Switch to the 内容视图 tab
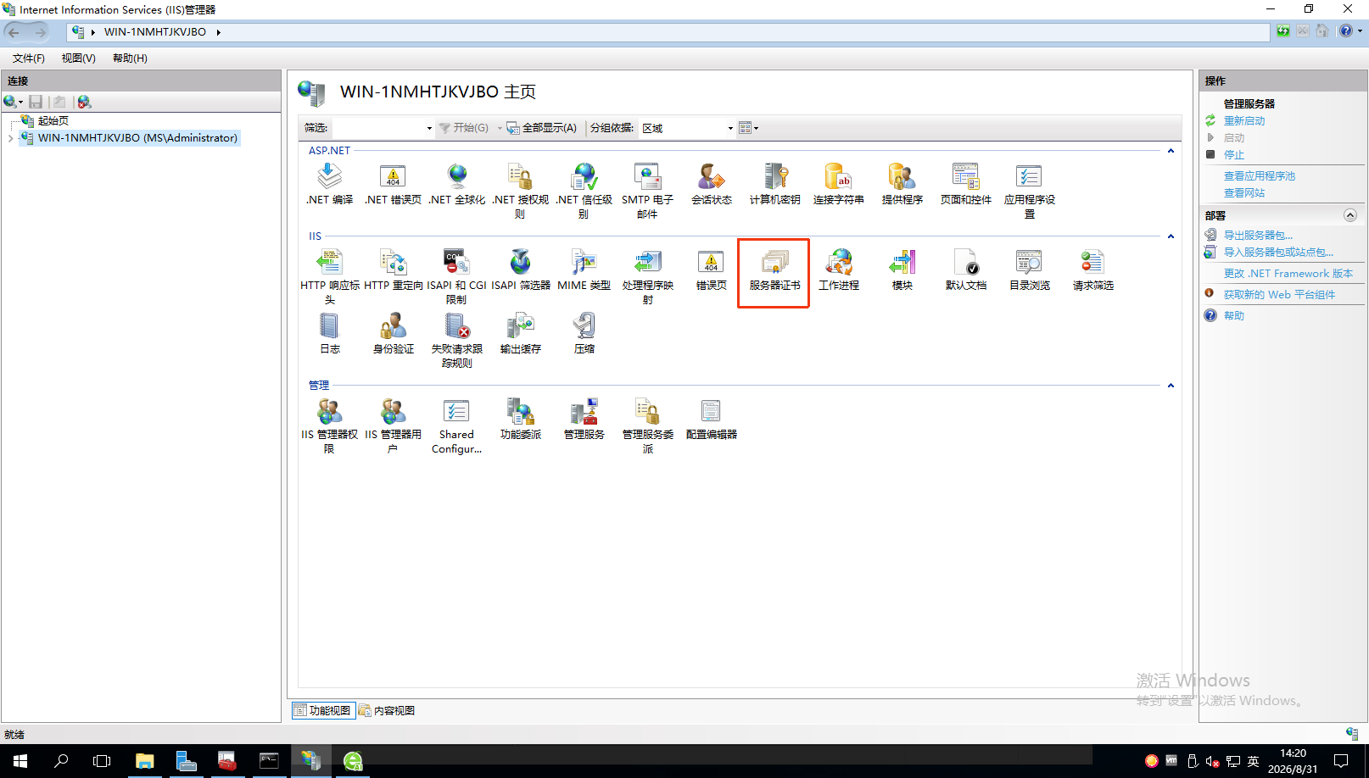Screen dimensions: 1369x778 (387, 710)
